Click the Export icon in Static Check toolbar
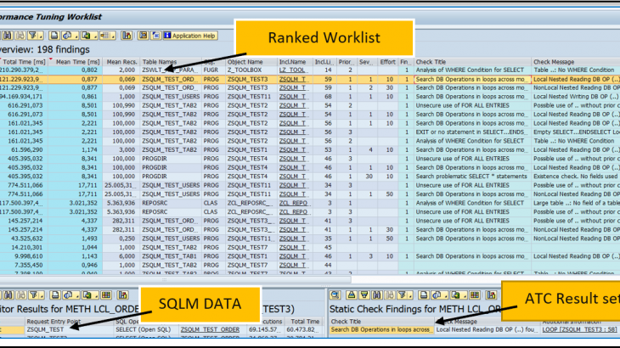The width and height of the screenshot is (620, 348). coord(455,295)
